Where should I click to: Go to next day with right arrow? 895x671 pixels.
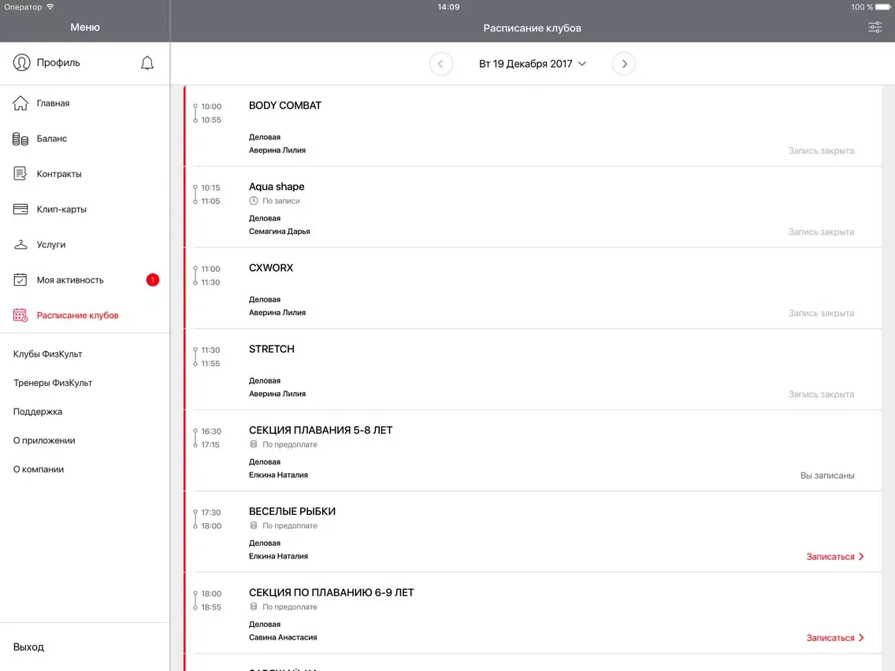(x=623, y=64)
